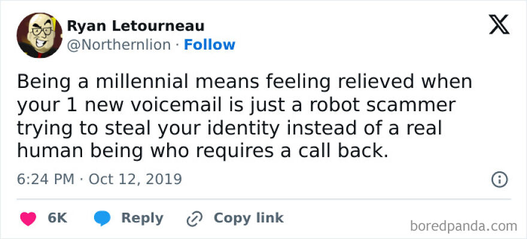This screenshot has height=239, width=527.
Task: Click the Ryan Letourneau display name
Action: pos(135,26)
